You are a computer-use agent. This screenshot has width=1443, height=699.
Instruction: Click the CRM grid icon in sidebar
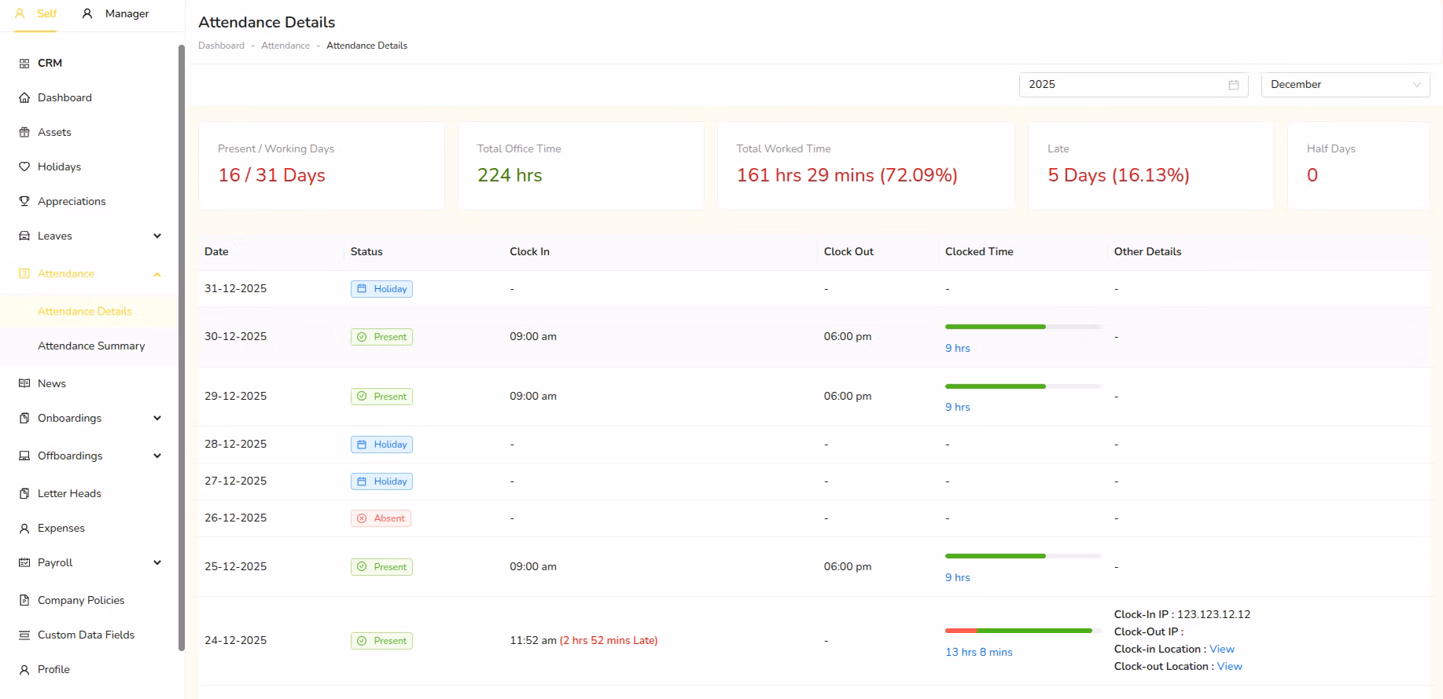(24, 64)
